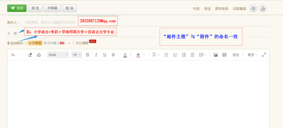
Task: Apply the highlight fill color bucket
Action: click(138, 55)
